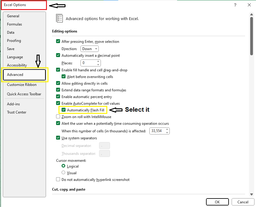Click the Decimal separator field
This screenshot has width=256, height=207.
[x=105, y=145]
